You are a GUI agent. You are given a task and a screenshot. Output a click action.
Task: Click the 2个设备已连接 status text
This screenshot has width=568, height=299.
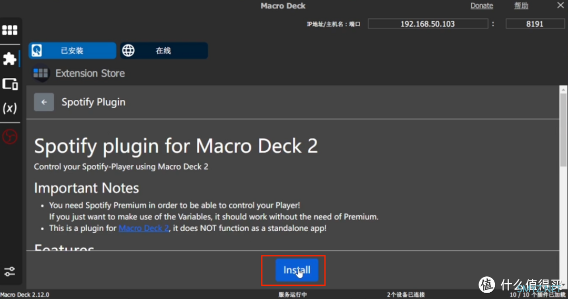pyautogui.click(x=405, y=295)
